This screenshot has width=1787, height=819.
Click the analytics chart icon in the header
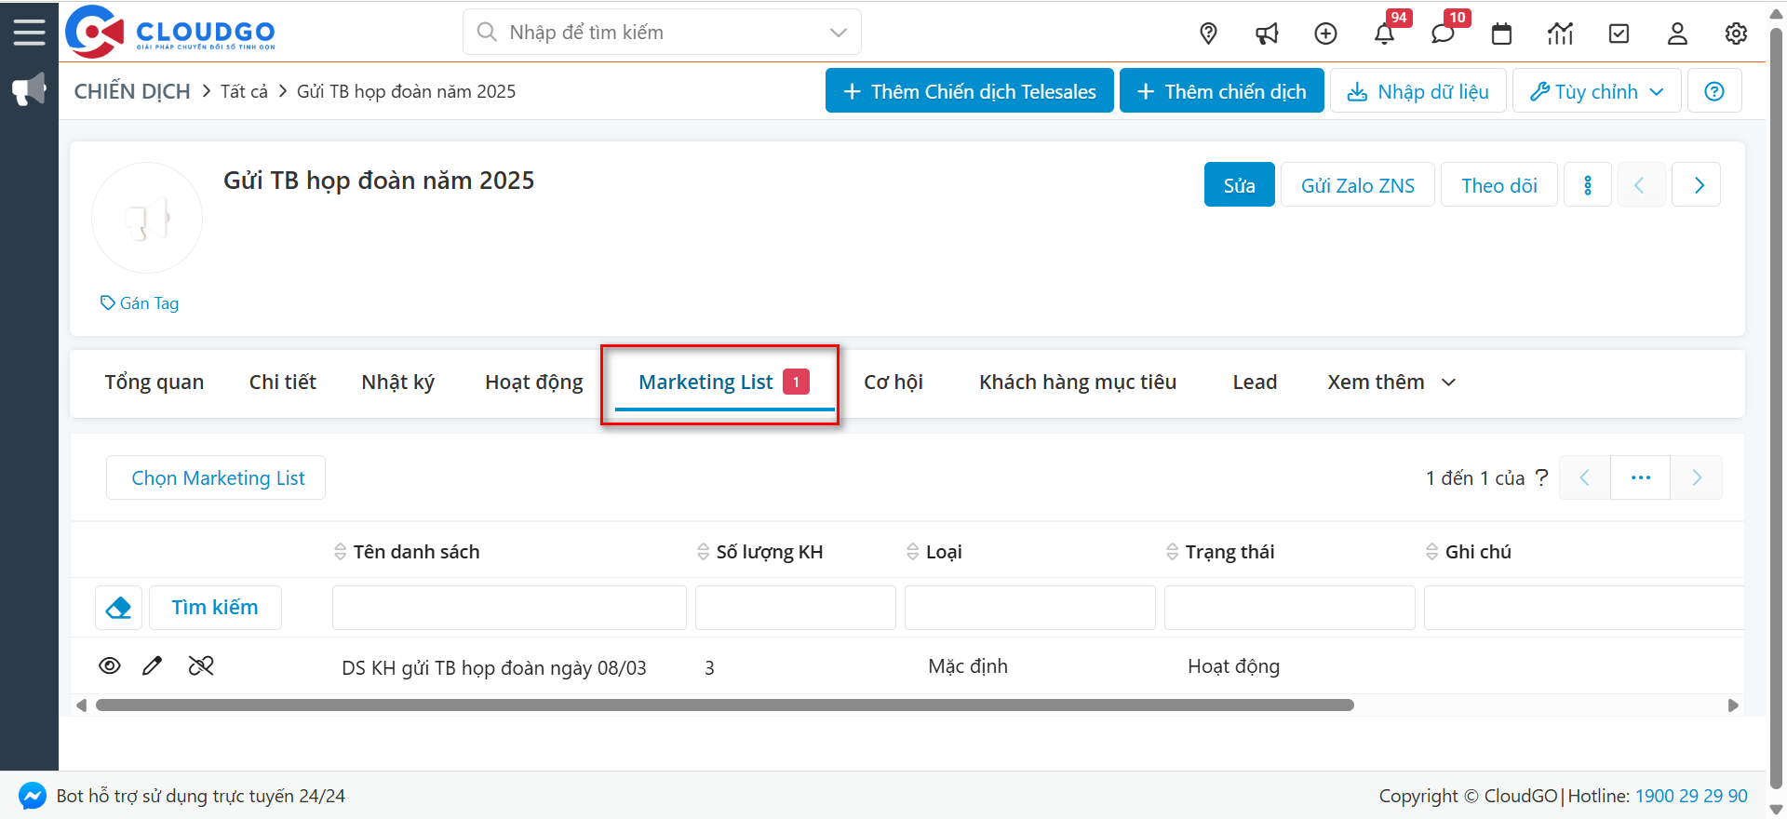tap(1560, 34)
